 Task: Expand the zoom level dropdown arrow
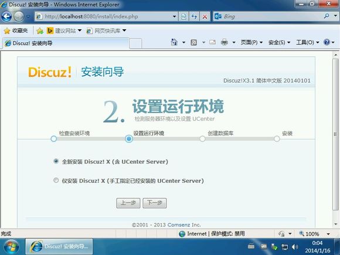tap(328, 234)
